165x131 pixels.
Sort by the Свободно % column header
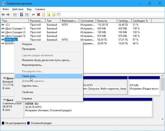tap(141, 21)
